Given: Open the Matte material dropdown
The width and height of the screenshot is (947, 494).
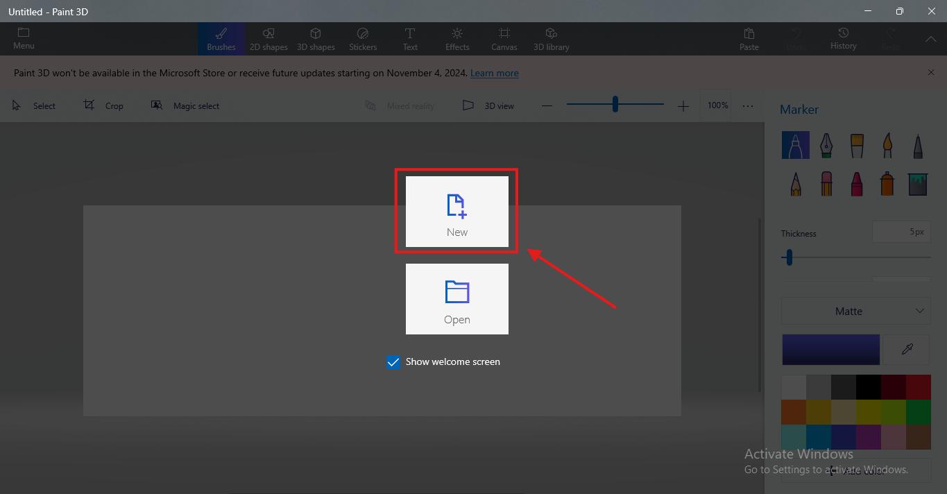Looking at the screenshot, I should 856,311.
